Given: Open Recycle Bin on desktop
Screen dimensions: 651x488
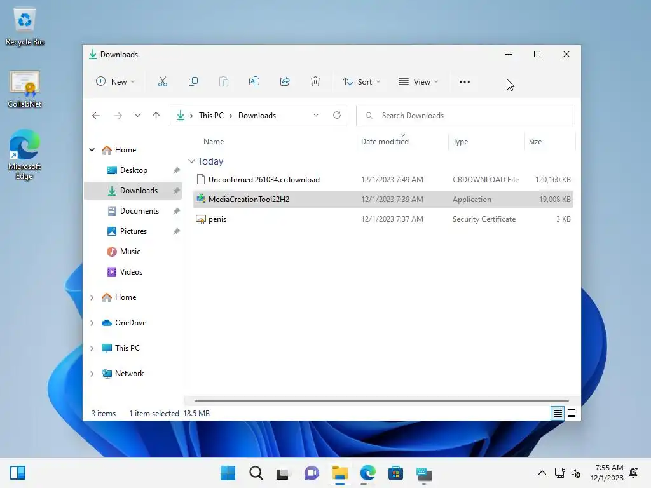Looking at the screenshot, I should click(x=25, y=27).
